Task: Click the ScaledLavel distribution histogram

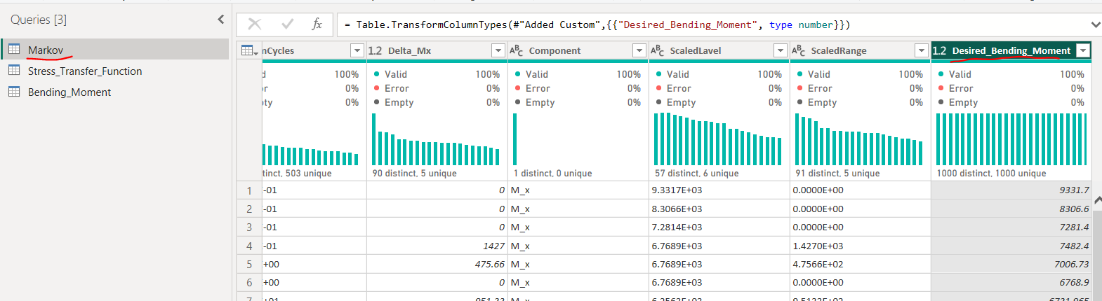Action: 718,139
